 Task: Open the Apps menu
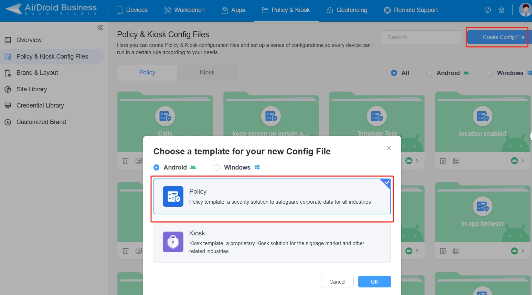click(233, 10)
